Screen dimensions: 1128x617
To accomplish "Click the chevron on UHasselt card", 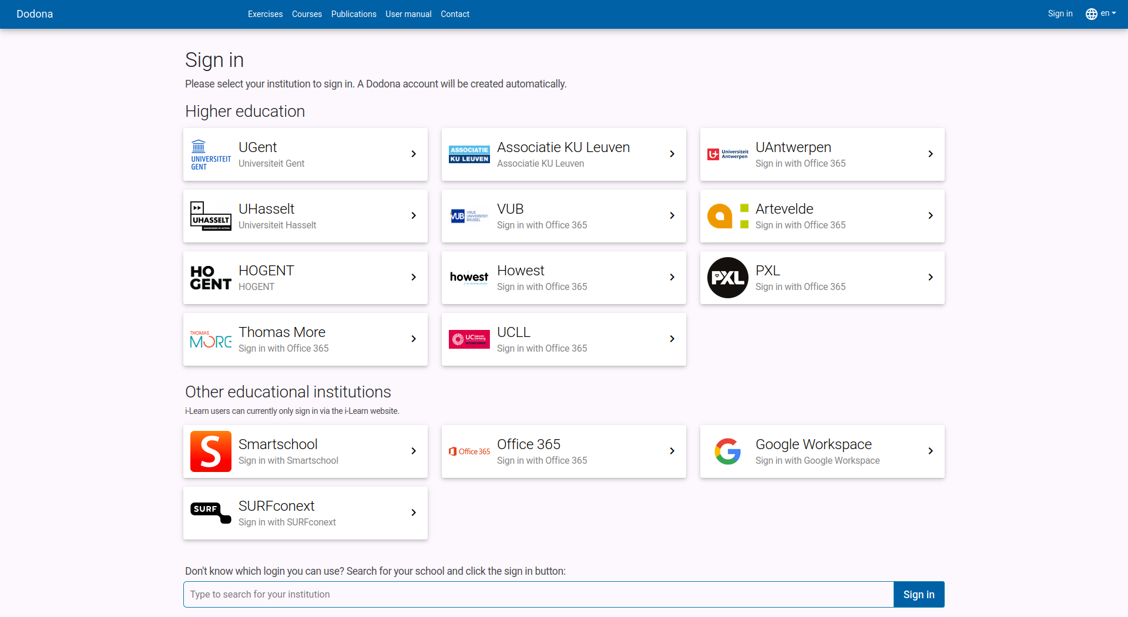I will point(414,215).
